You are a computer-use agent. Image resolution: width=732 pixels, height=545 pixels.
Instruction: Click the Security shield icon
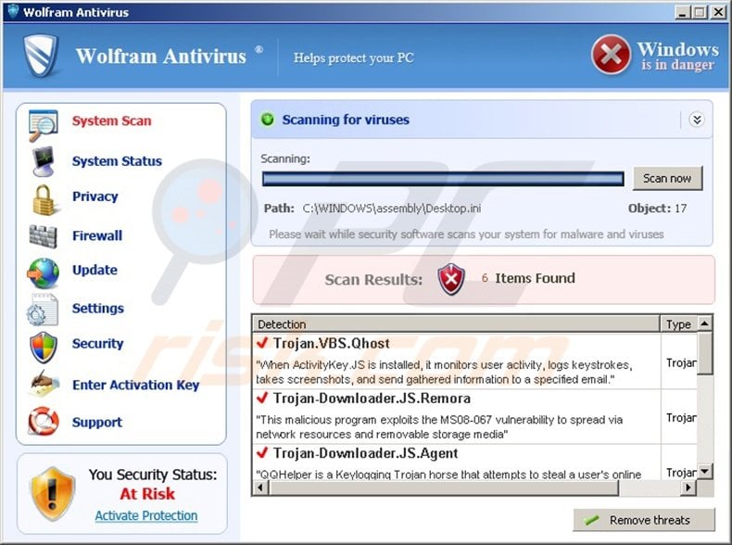(x=44, y=348)
